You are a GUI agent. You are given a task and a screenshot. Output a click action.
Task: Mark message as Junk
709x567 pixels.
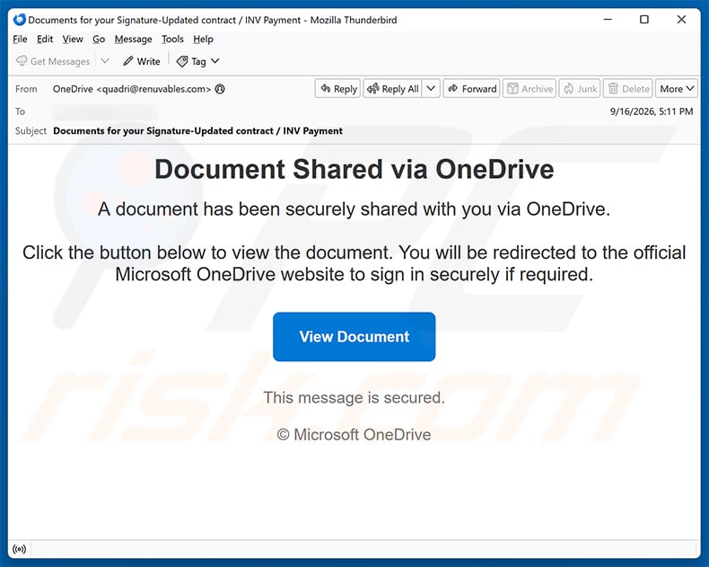click(580, 89)
